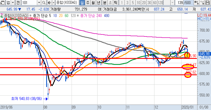Switch chart to 주 (weekly) period
Screen dimensions: 211x110
coord(88,3)
